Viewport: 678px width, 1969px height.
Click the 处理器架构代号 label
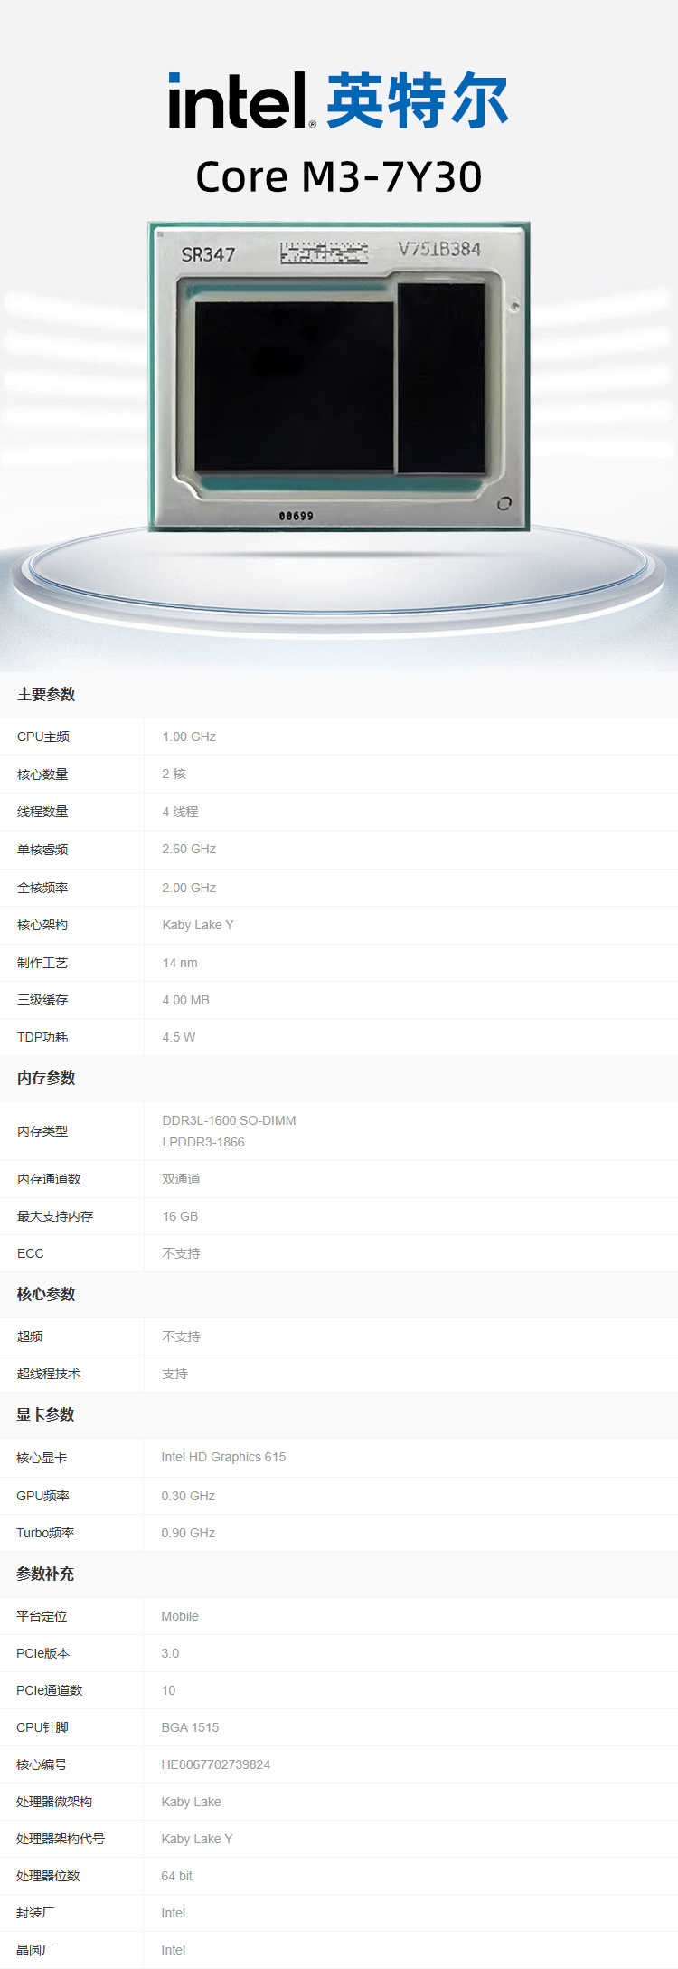coord(61,1839)
